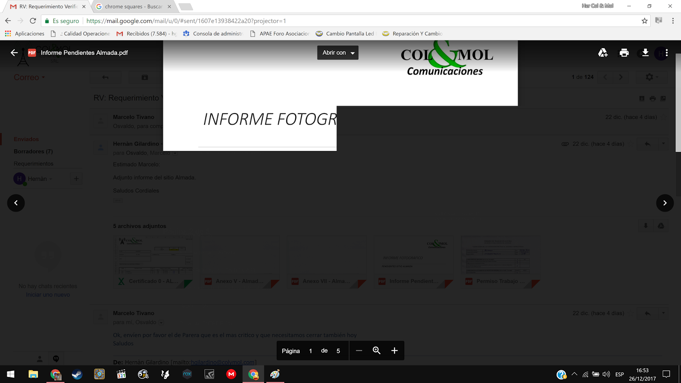This screenshot has width=681, height=383.
Task: Open the Permiso Trabajo attachment thumbnail
Action: click(501, 262)
